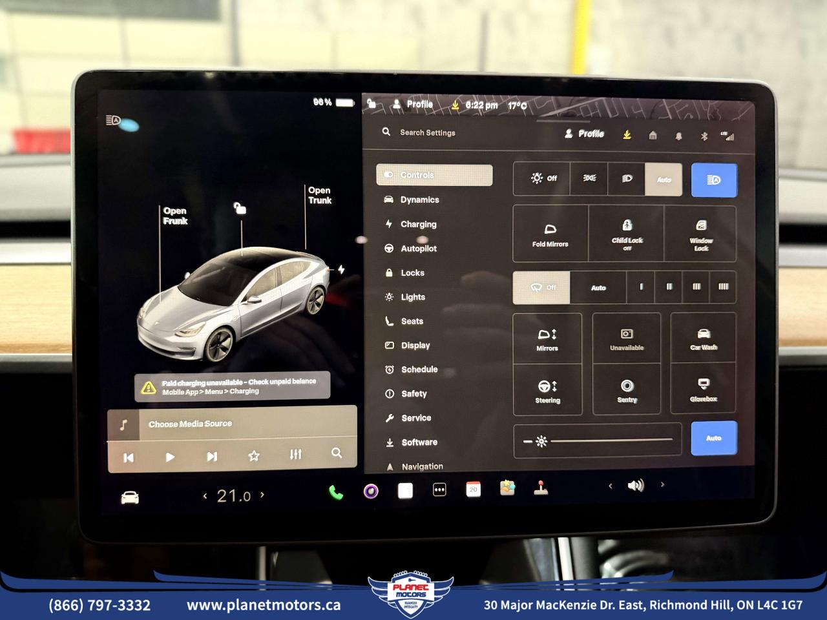Tap the left chevron beside the volume control
The height and width of the screenshot is (620, 827).
click(x=610, y=485)
